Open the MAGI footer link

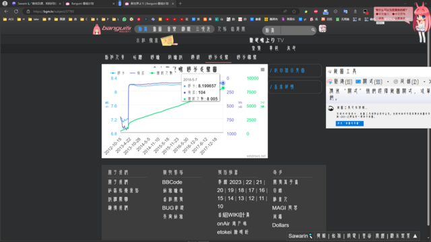[x=285, y=208]
